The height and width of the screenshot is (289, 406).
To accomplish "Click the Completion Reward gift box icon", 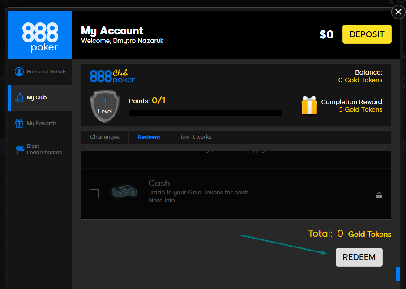I will click(x=309, y=105).
